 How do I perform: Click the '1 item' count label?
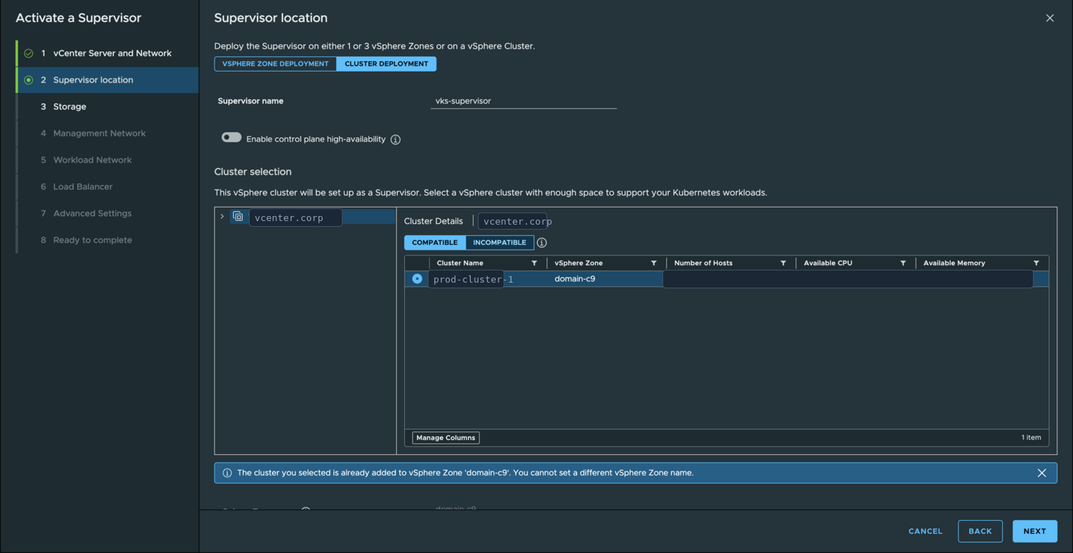click(1031, 438)
